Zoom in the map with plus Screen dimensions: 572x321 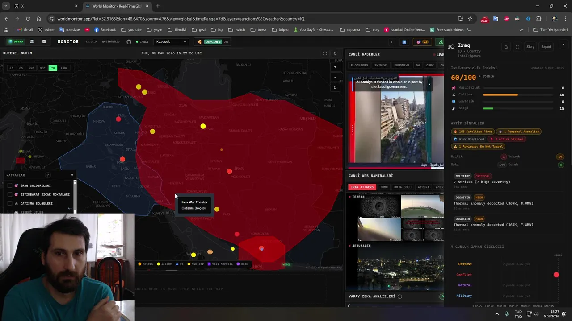pos(335,67)
